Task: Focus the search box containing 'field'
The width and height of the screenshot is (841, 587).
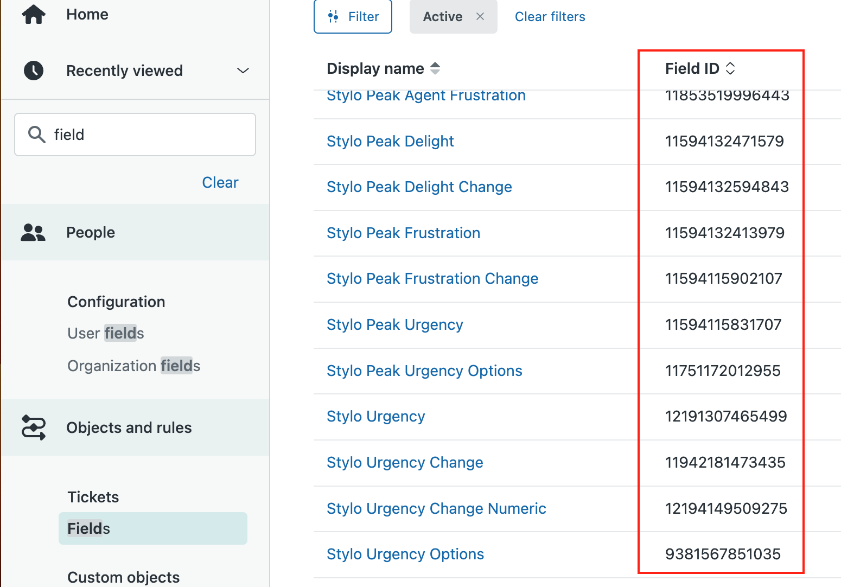Action: pyautogui.click(x=135, y=135)
